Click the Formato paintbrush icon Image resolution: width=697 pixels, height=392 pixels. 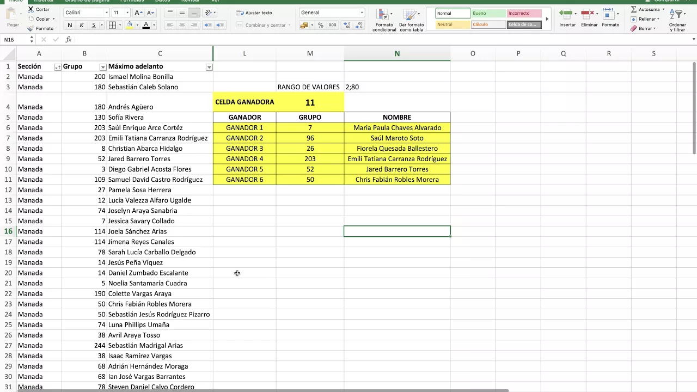click(30, 28)
